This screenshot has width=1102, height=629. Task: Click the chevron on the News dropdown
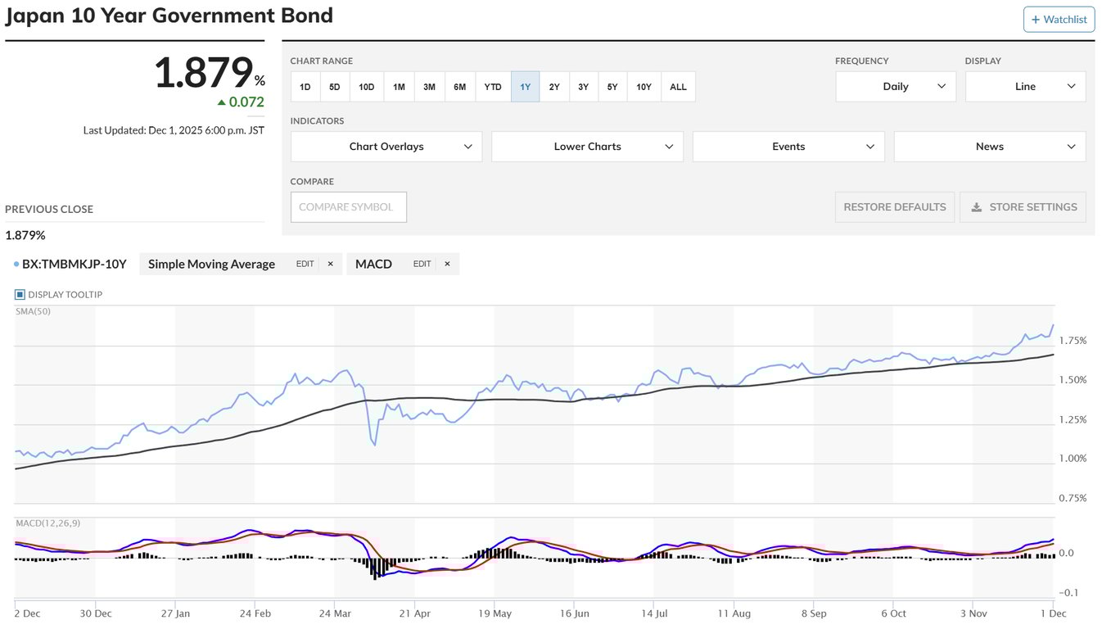pyautogui.click(x=1071, y=146)
